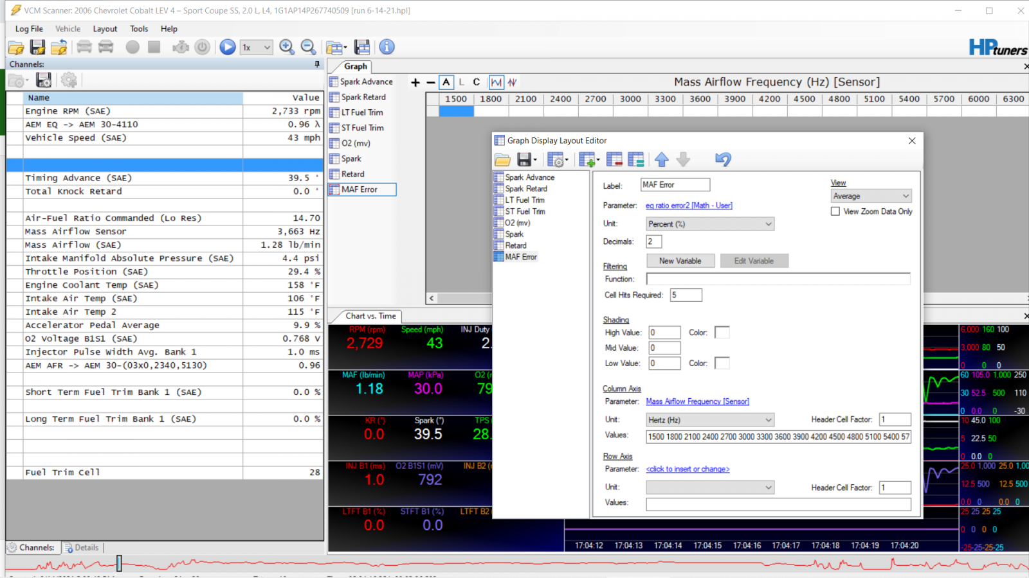This screenshot has height=578, width=1029.
Task: Toggle the second graph range filter icon
Action: [512, 82]
